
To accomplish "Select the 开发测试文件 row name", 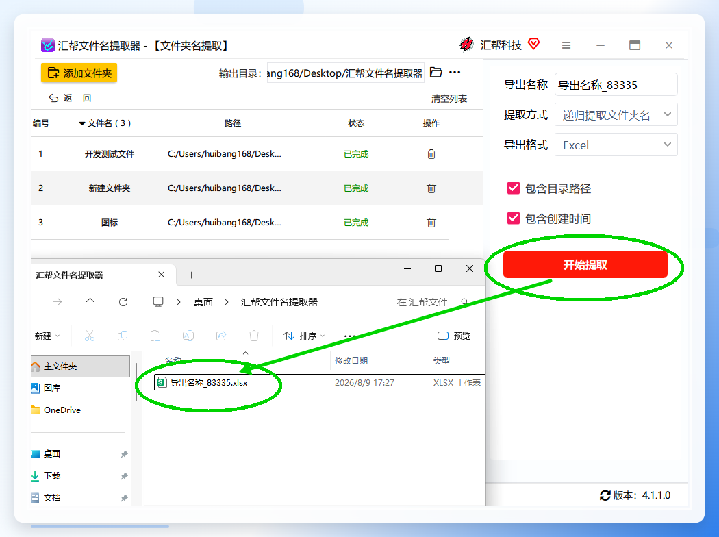I will tap(109, 154).
